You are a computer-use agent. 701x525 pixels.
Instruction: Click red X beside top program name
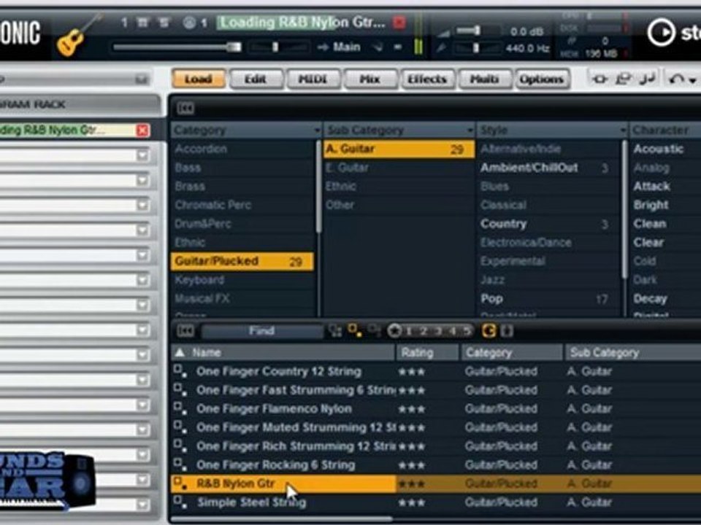coord(399,23)
